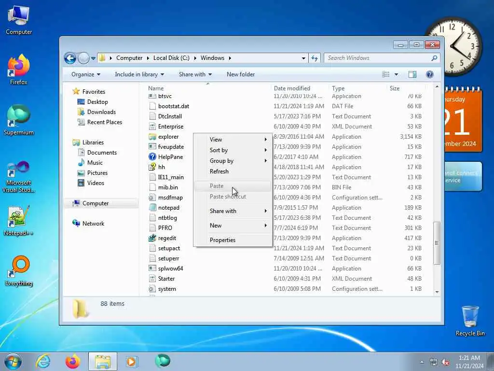Open the Organize menu
The width and height of the screenshot is (494, 371).
tap(86, 74)
